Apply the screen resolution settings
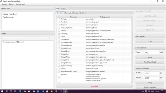This screenshot has width=166, height=93. pyautogui.click(x=150, y=83)
